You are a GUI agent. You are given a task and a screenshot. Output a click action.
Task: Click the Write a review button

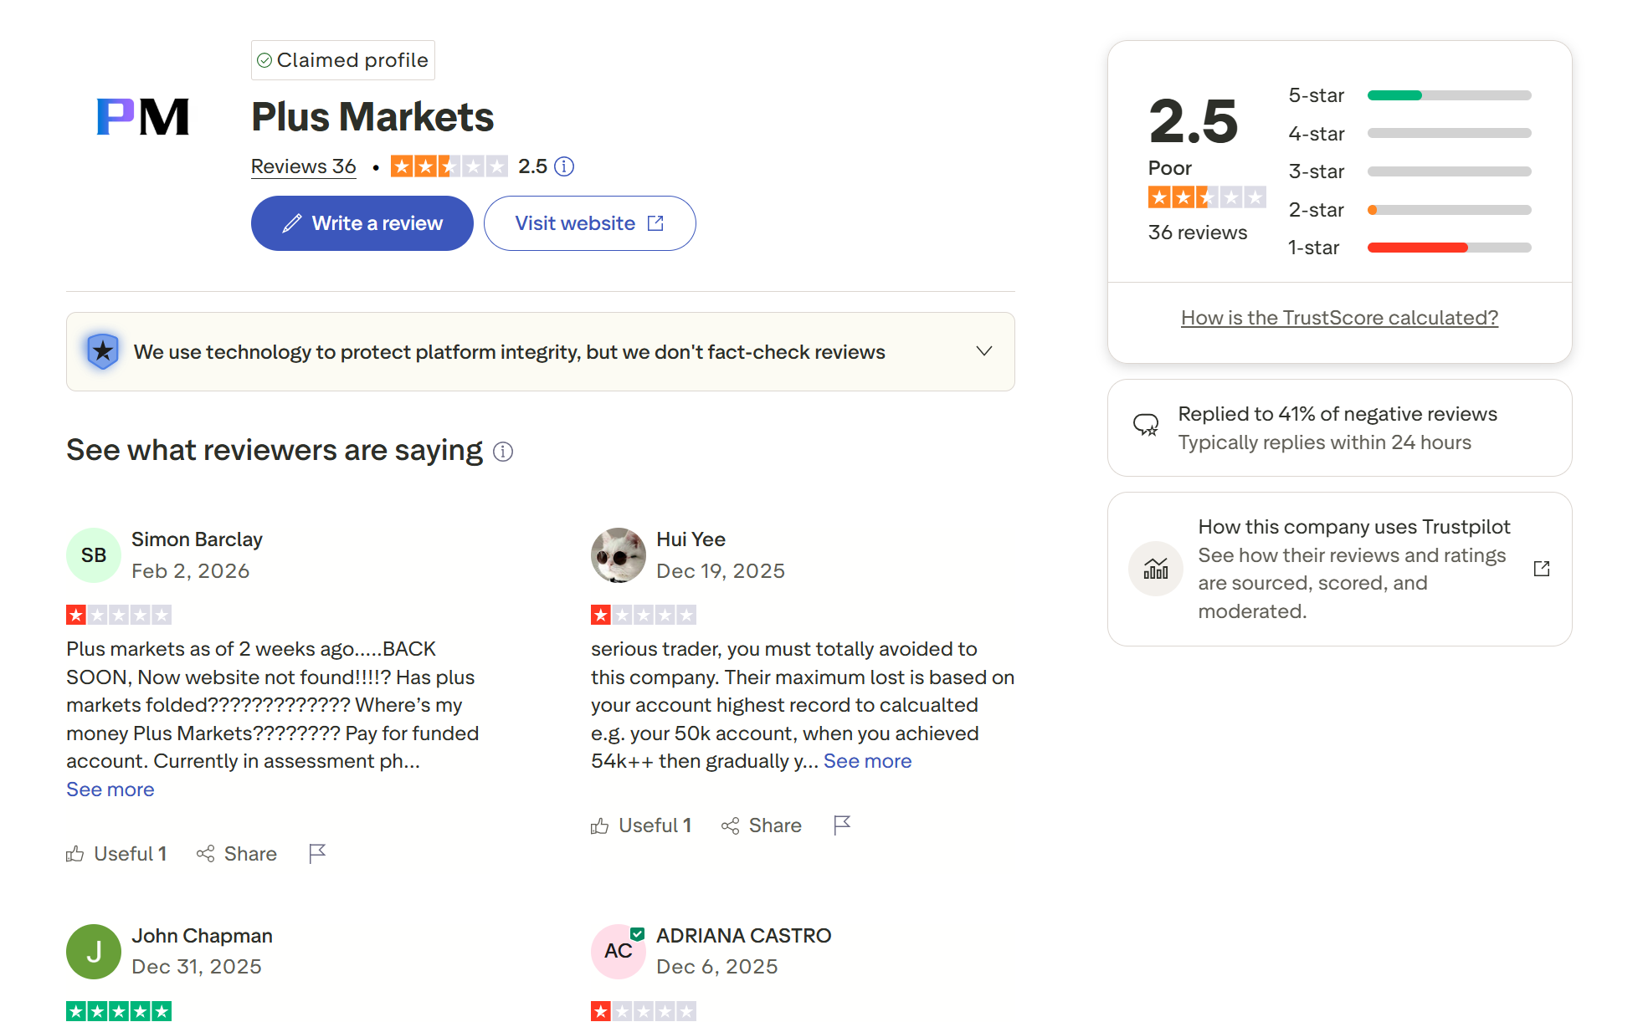362,223
